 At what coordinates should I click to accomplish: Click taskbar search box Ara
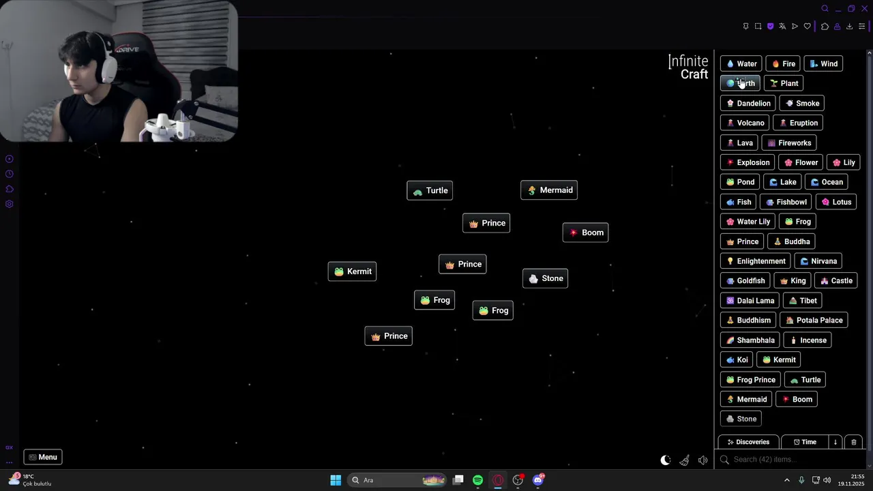click(x=398, y=480)
